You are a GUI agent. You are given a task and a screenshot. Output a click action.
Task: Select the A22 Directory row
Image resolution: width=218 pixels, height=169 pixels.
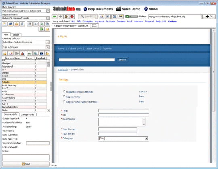(24, 97)
